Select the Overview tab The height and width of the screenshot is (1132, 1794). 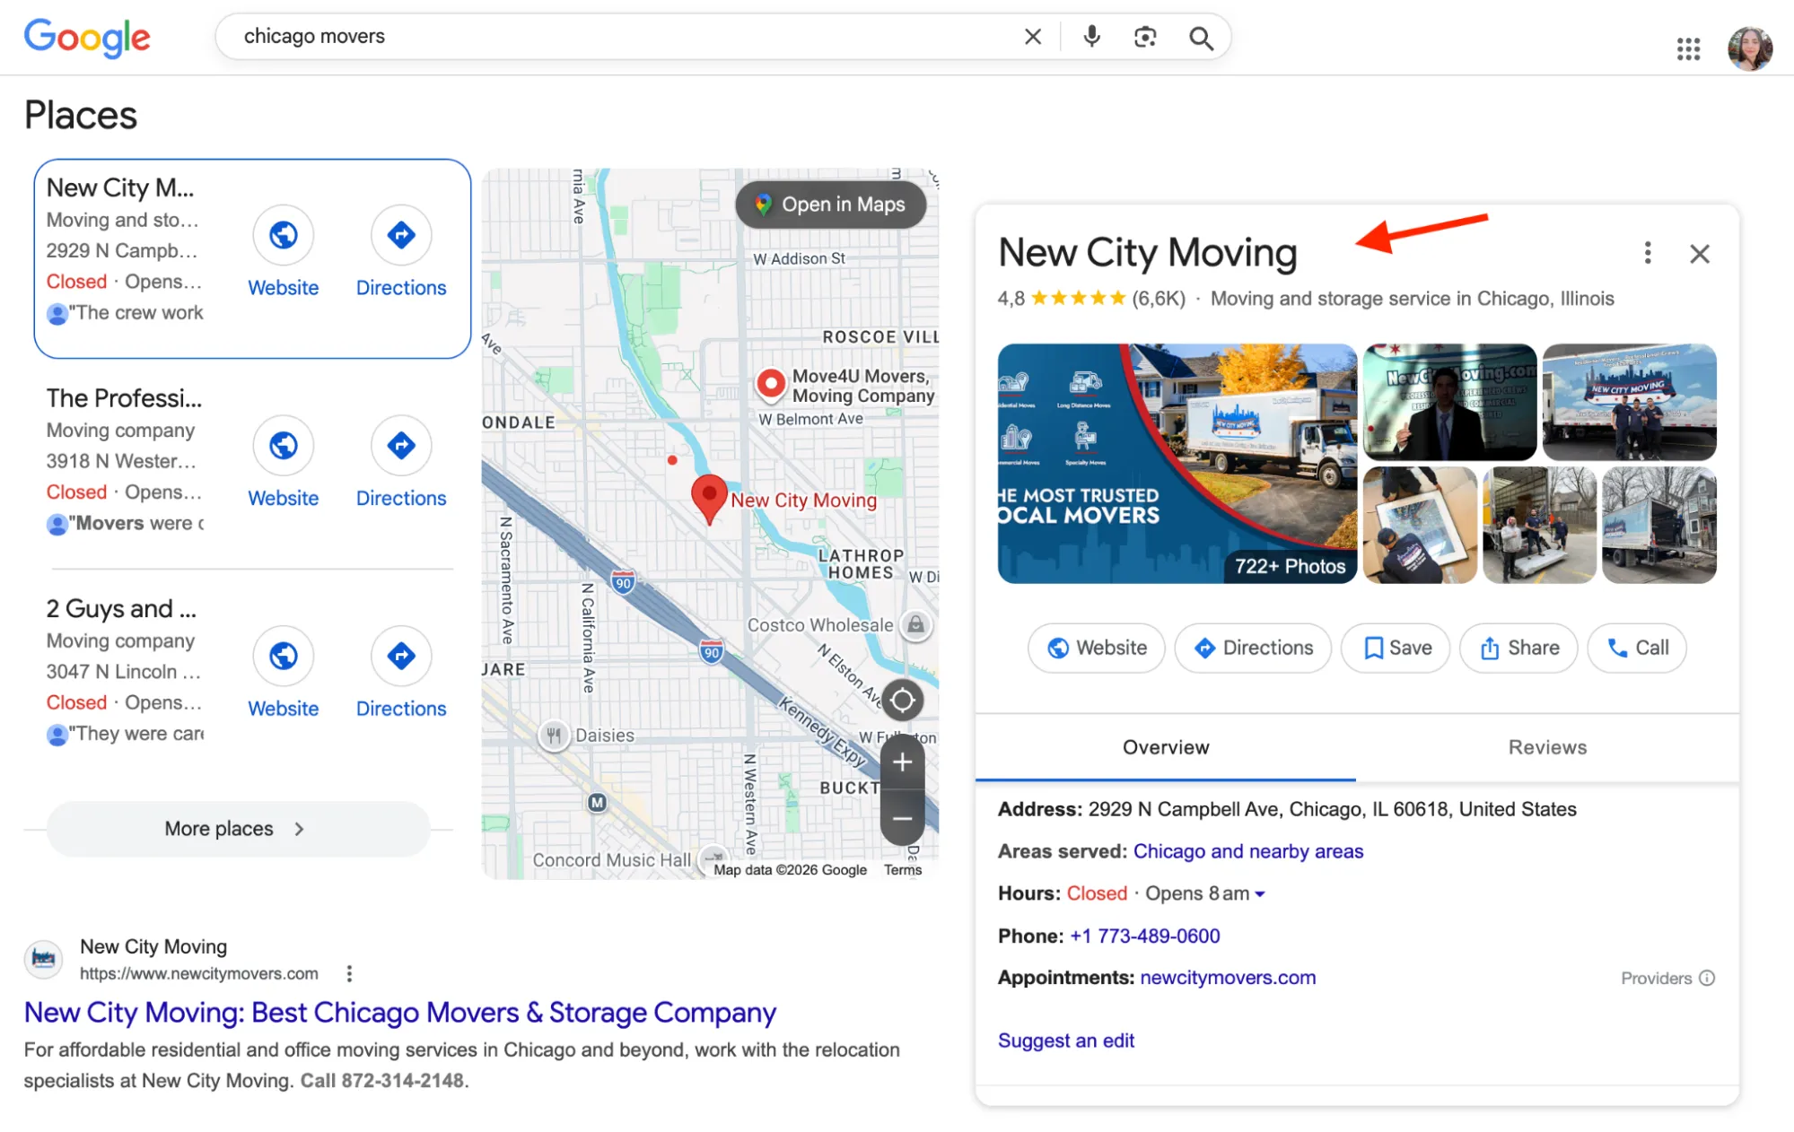pos(1166,747)
